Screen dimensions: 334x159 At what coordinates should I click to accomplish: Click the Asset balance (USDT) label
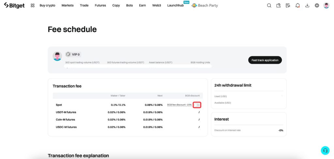[160, 62]
